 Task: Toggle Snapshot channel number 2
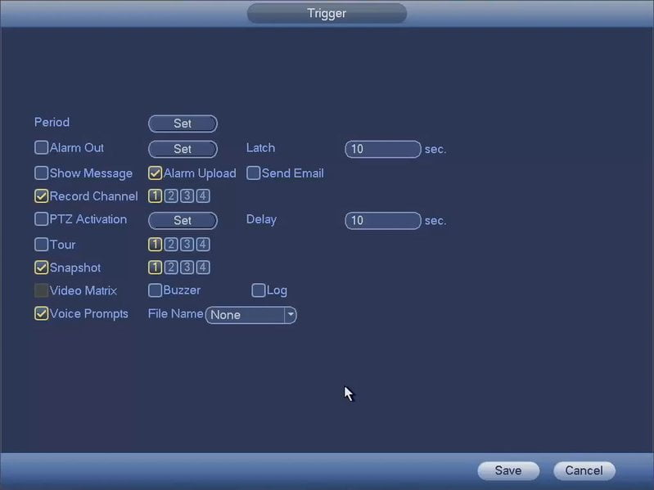click(x=171, y=267)
